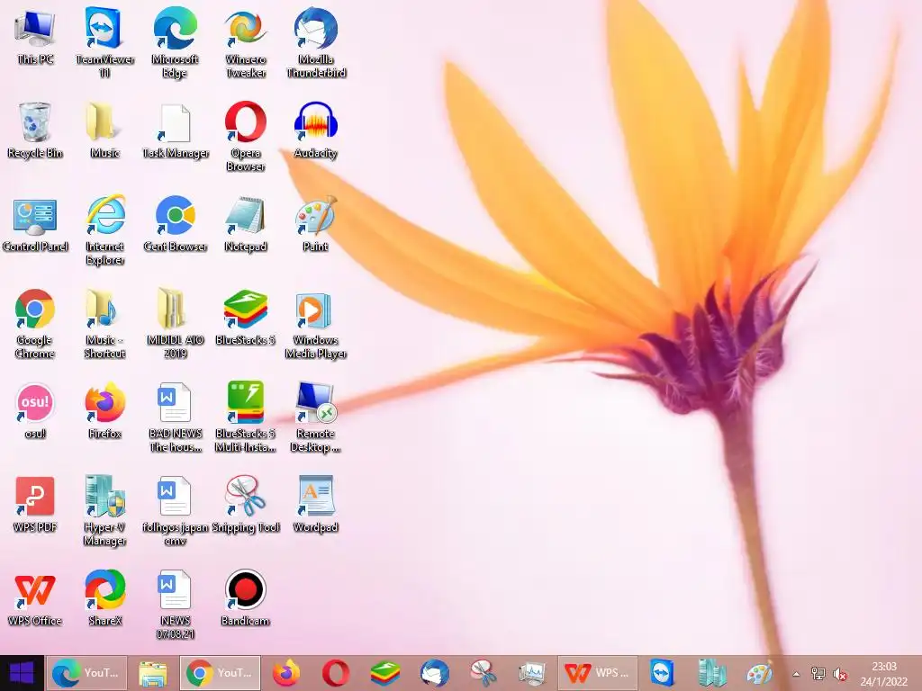Open the clock showing 23:03
The width and height of the screenshot is (922, 691).
(884, 673)
